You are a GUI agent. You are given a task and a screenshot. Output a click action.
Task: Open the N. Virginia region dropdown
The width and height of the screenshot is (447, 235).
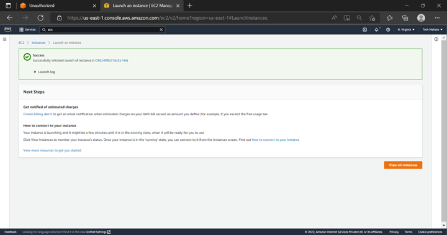tap(406, 30)
